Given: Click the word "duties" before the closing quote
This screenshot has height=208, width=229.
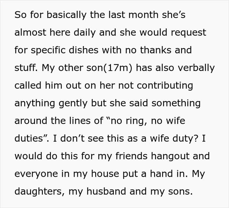Looking at the screenshot, I should pyautogui.click(x=29, y=138).
